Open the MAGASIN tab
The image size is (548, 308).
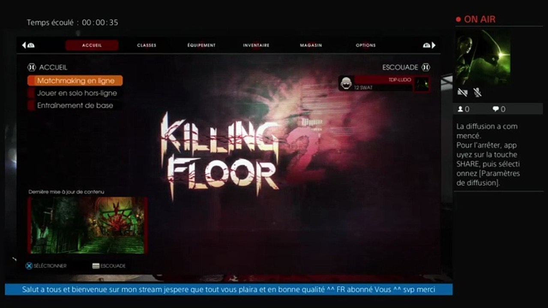point(311,45)
